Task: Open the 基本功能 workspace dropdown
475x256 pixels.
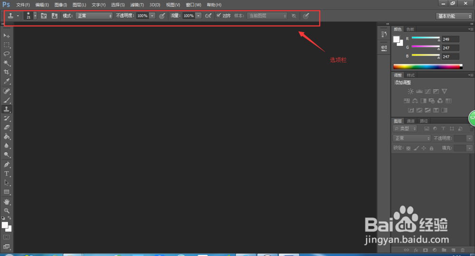Action: (x=454, y=16)
